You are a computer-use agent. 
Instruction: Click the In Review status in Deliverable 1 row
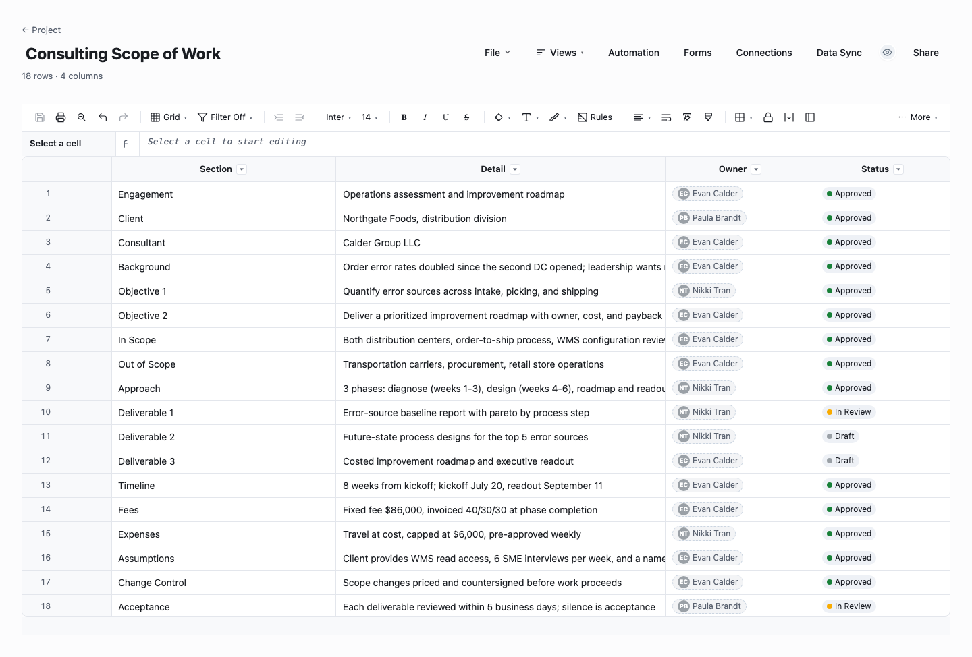click(x=849, y=412)
